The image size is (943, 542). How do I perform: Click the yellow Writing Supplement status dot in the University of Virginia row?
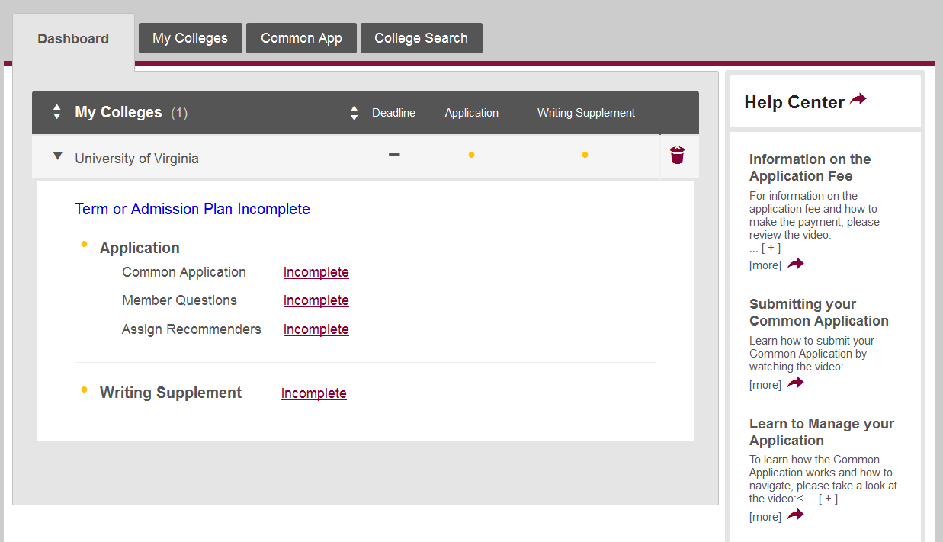585,156
